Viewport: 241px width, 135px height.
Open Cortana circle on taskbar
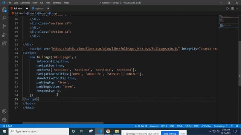73,131
